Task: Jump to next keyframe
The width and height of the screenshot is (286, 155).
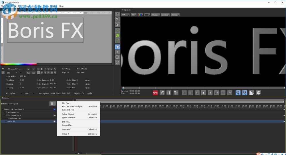Action: click(x=176, y=93)
